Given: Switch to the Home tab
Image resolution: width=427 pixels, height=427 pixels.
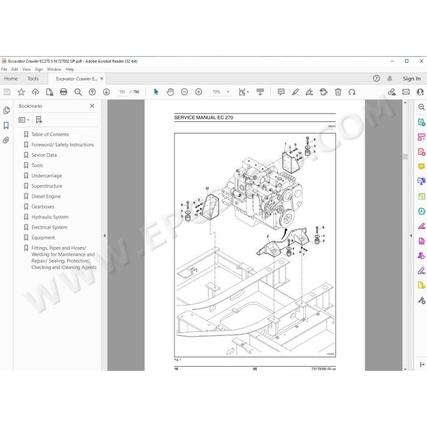Looking at the screenshot, I should point(11,79).
